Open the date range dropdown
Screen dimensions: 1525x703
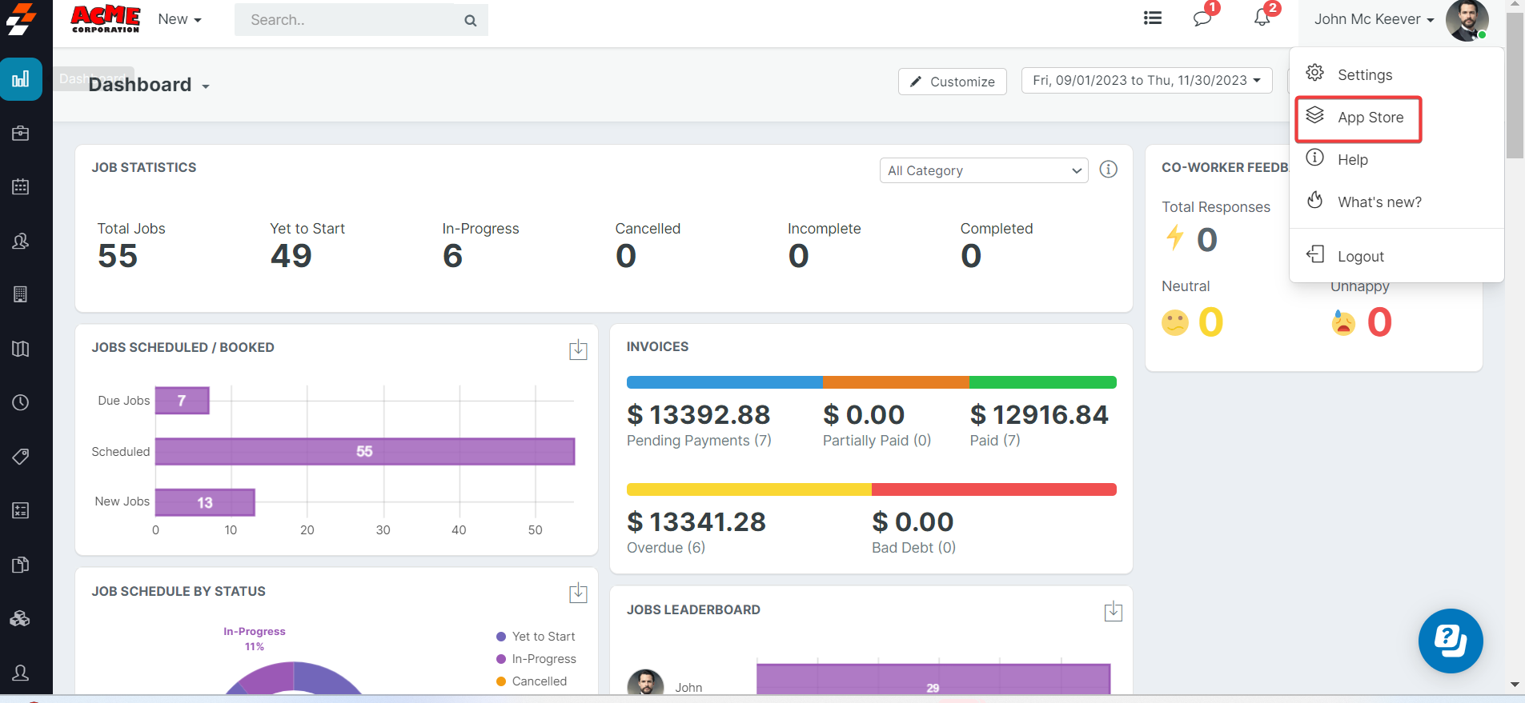click(1146, 81)
